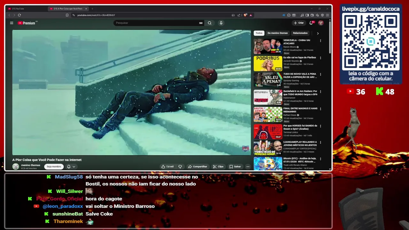Reload the page with browser refresh icon
This screenshot has width=409, height=230.
click(19, 15)
